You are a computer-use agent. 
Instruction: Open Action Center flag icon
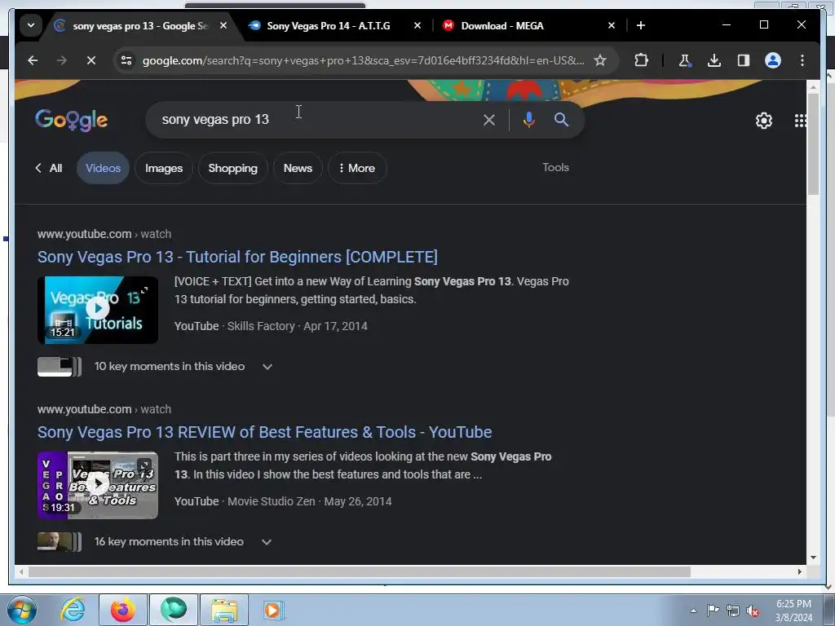coord(713,611)
